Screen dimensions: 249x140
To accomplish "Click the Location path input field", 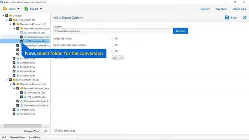I will click(112, 31).
